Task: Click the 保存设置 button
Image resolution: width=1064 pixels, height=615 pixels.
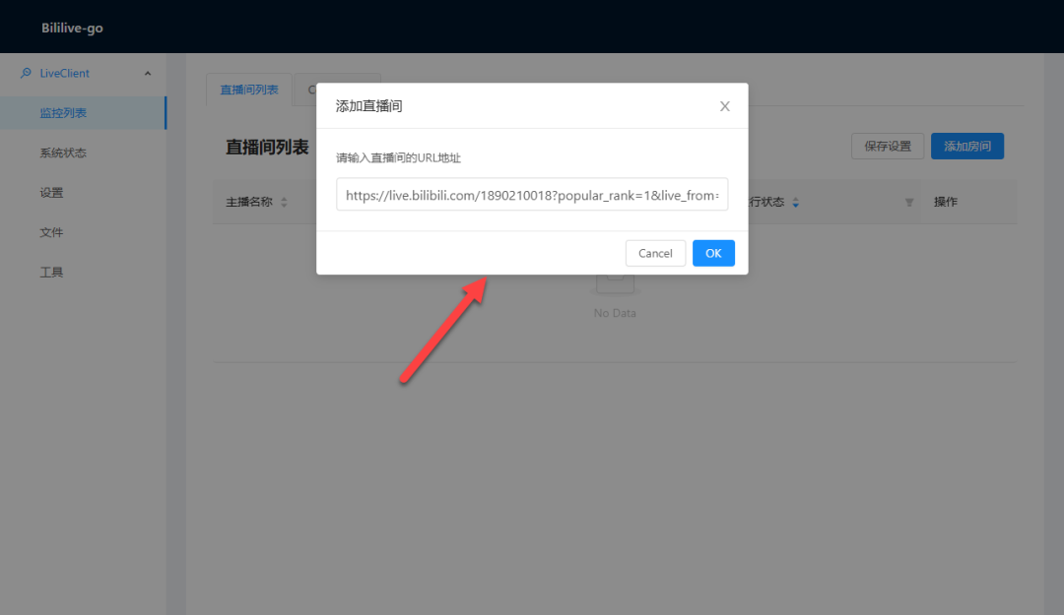Action: 888,146
